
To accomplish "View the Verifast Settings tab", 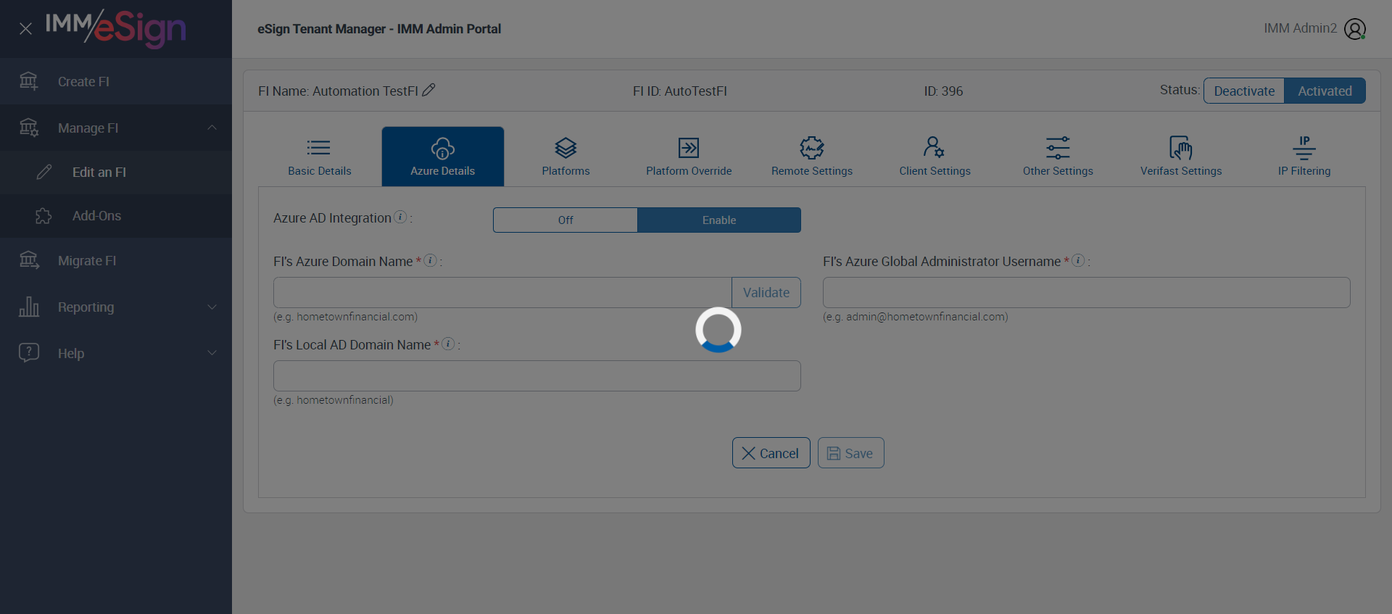I will point(1181,157).
